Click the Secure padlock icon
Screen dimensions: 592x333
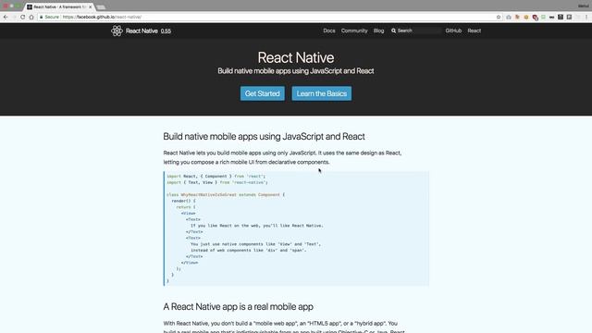click(x=41, y=17)
